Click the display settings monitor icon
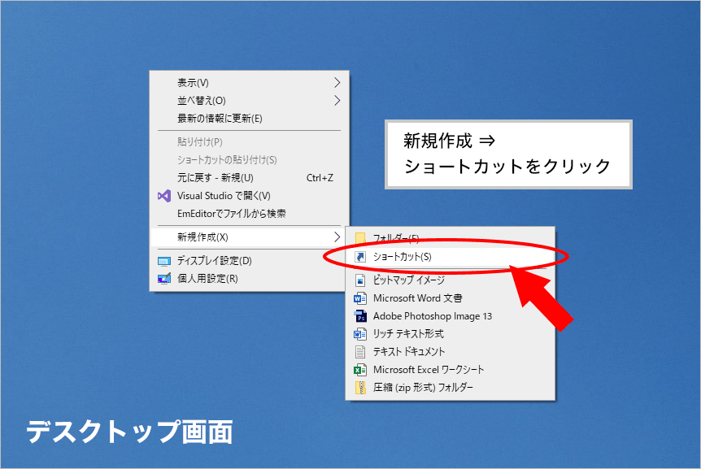The height and width of the screenshot is (469, 701). click(x=164, y=261)
